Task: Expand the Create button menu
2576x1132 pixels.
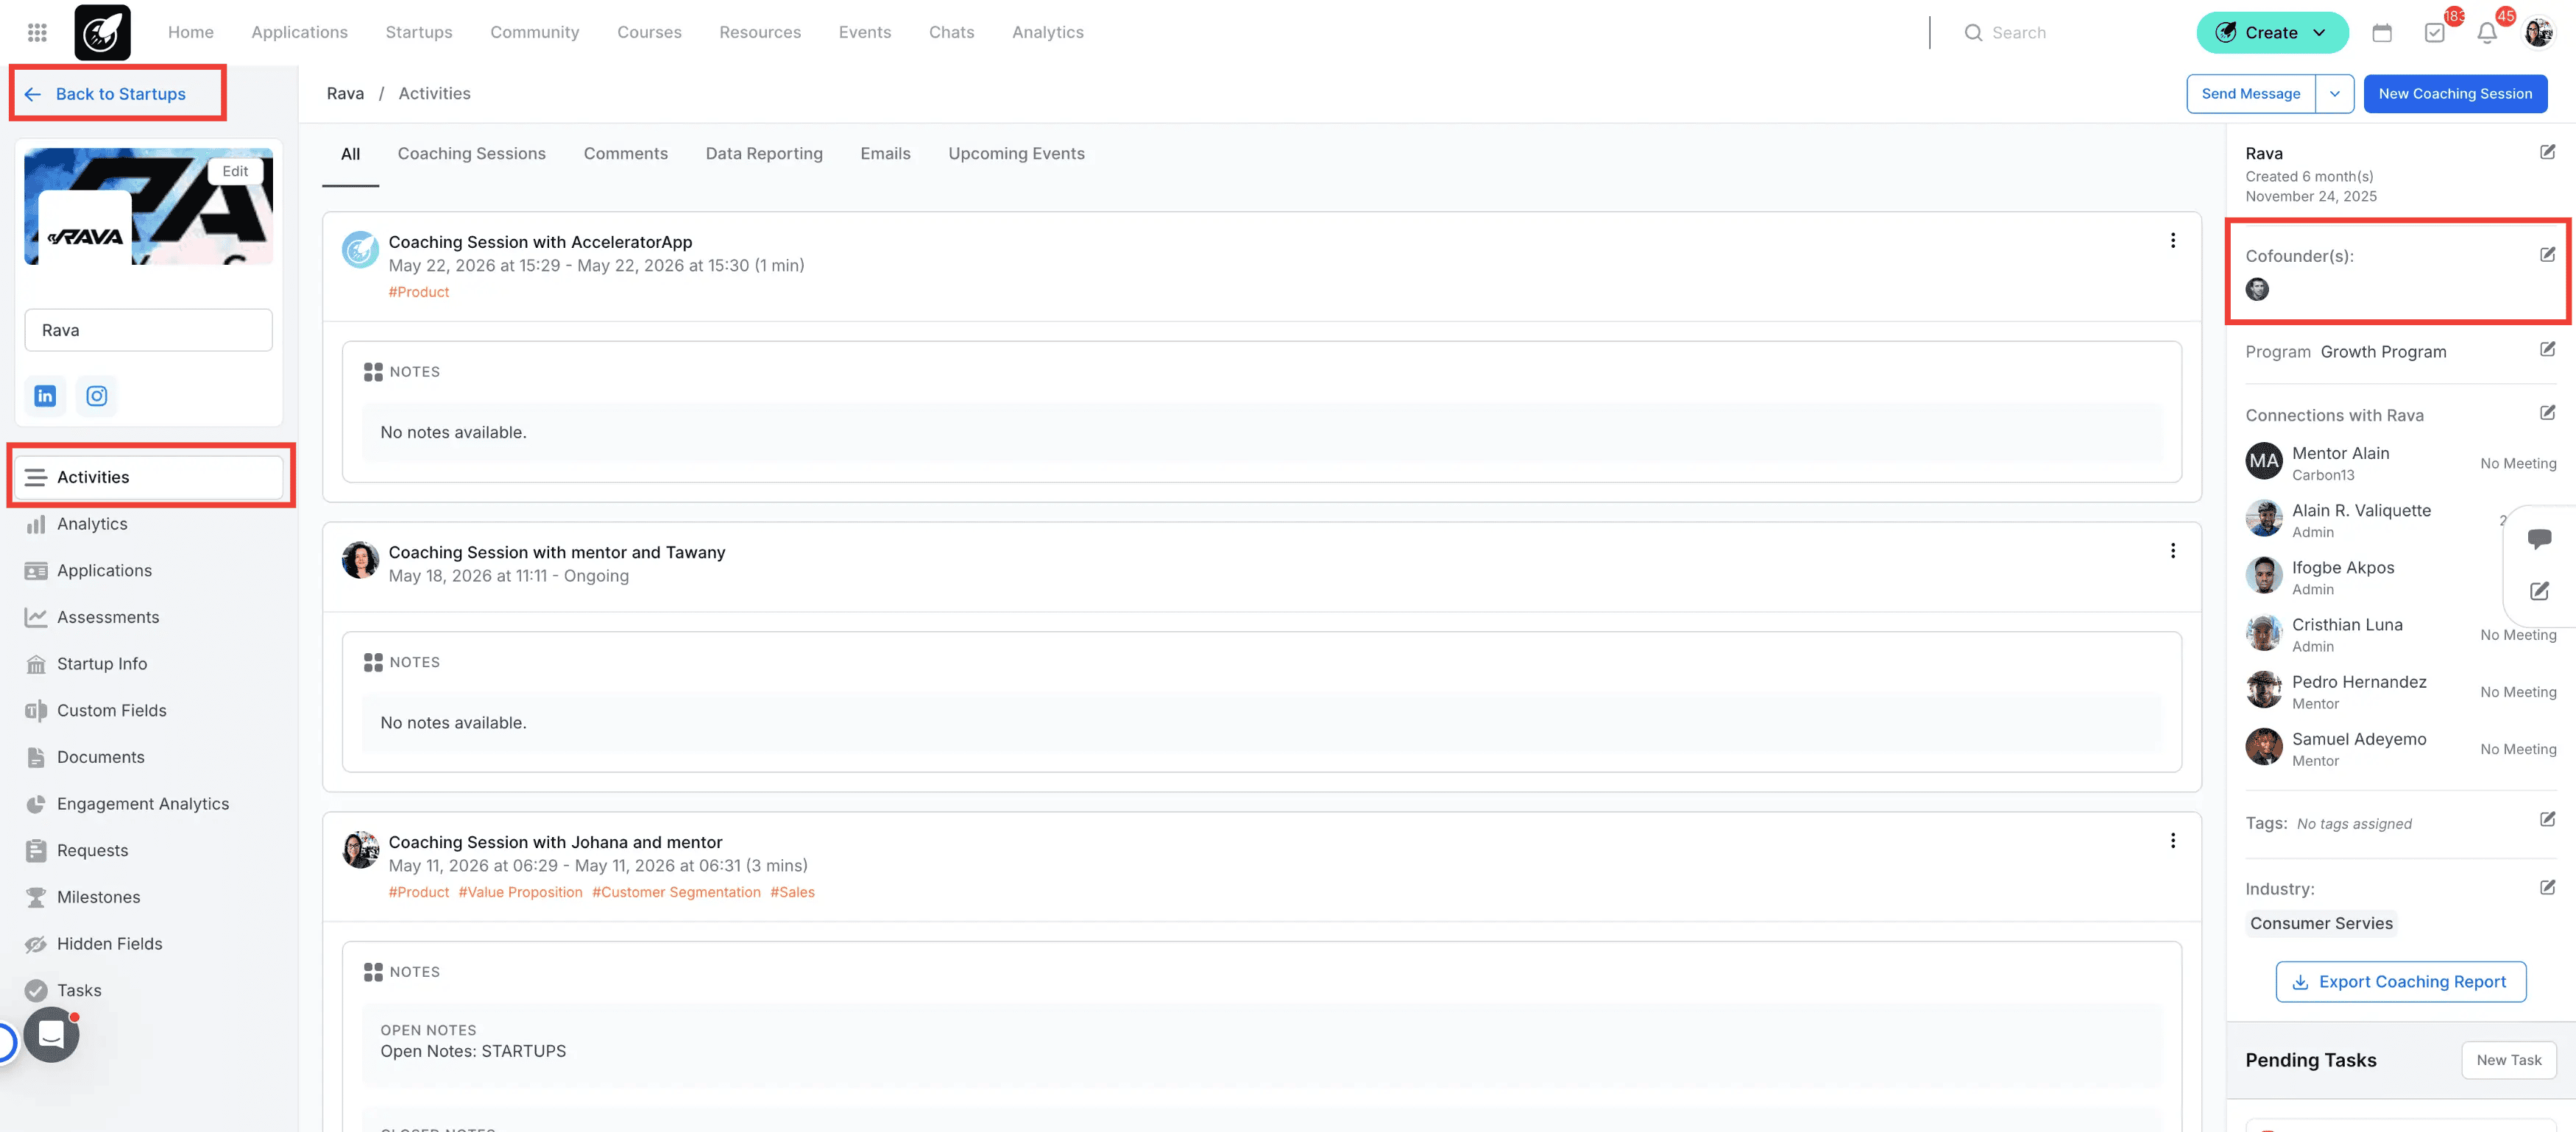Action: click(x=2319, y=33)
